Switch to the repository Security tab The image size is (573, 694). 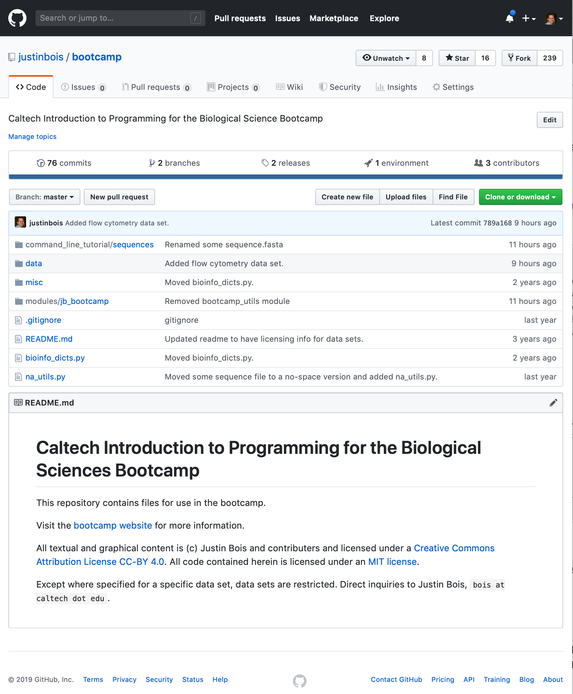coord(340,87)
